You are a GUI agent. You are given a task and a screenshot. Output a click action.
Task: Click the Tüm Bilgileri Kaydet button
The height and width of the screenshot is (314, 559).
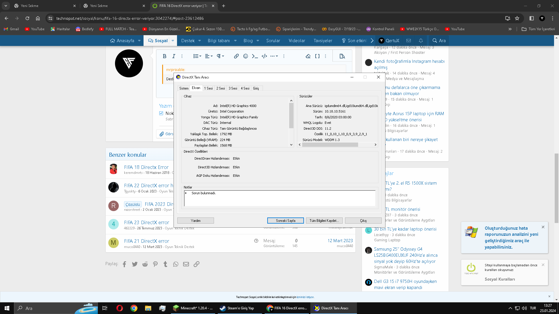pos(324,221)
